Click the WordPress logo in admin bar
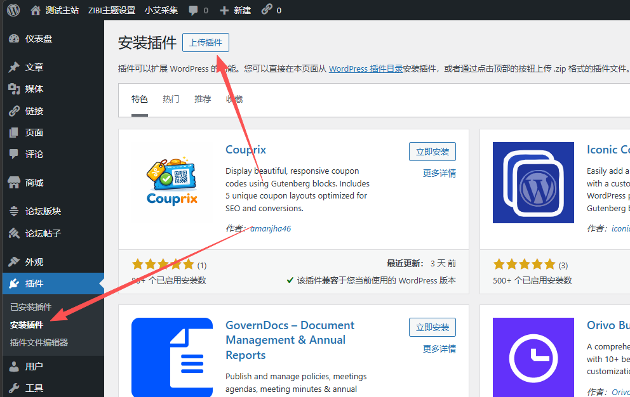Screen dimensions: 630x397 [13, 10]
